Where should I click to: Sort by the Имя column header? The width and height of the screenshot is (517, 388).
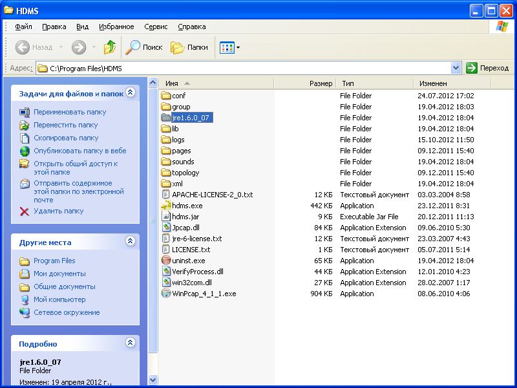pyautogui.click(x=216, y=83)
